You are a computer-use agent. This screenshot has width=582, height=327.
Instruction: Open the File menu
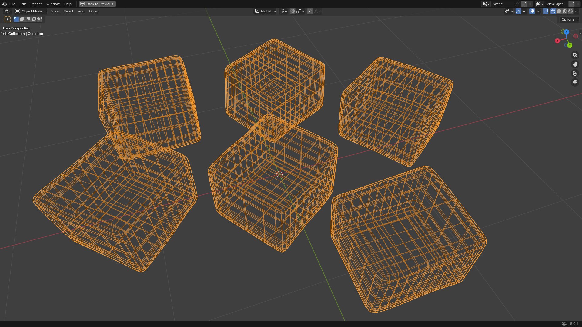tap(12, 4)
